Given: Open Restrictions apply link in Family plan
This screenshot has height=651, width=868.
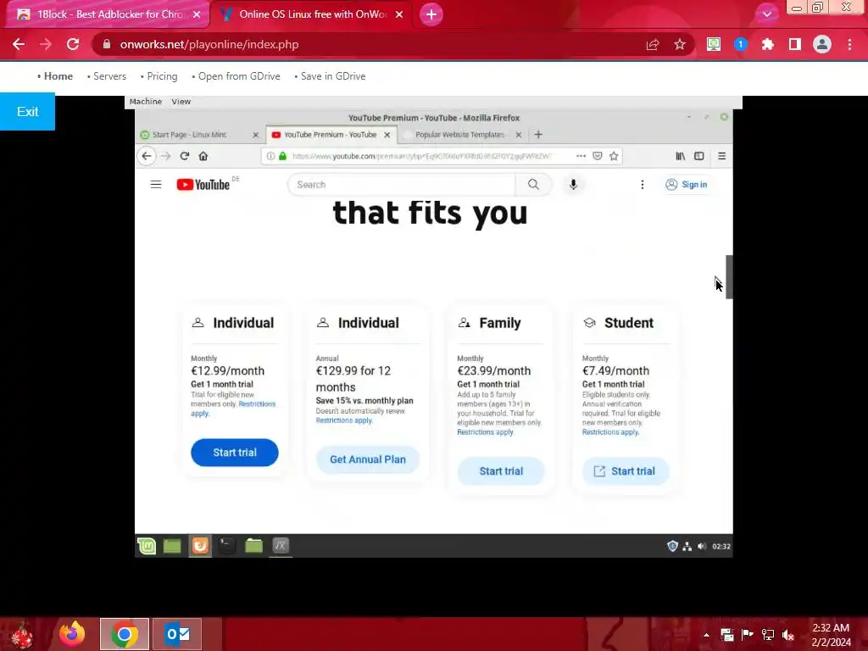Looking at the screenshot, I should point(486,432).
